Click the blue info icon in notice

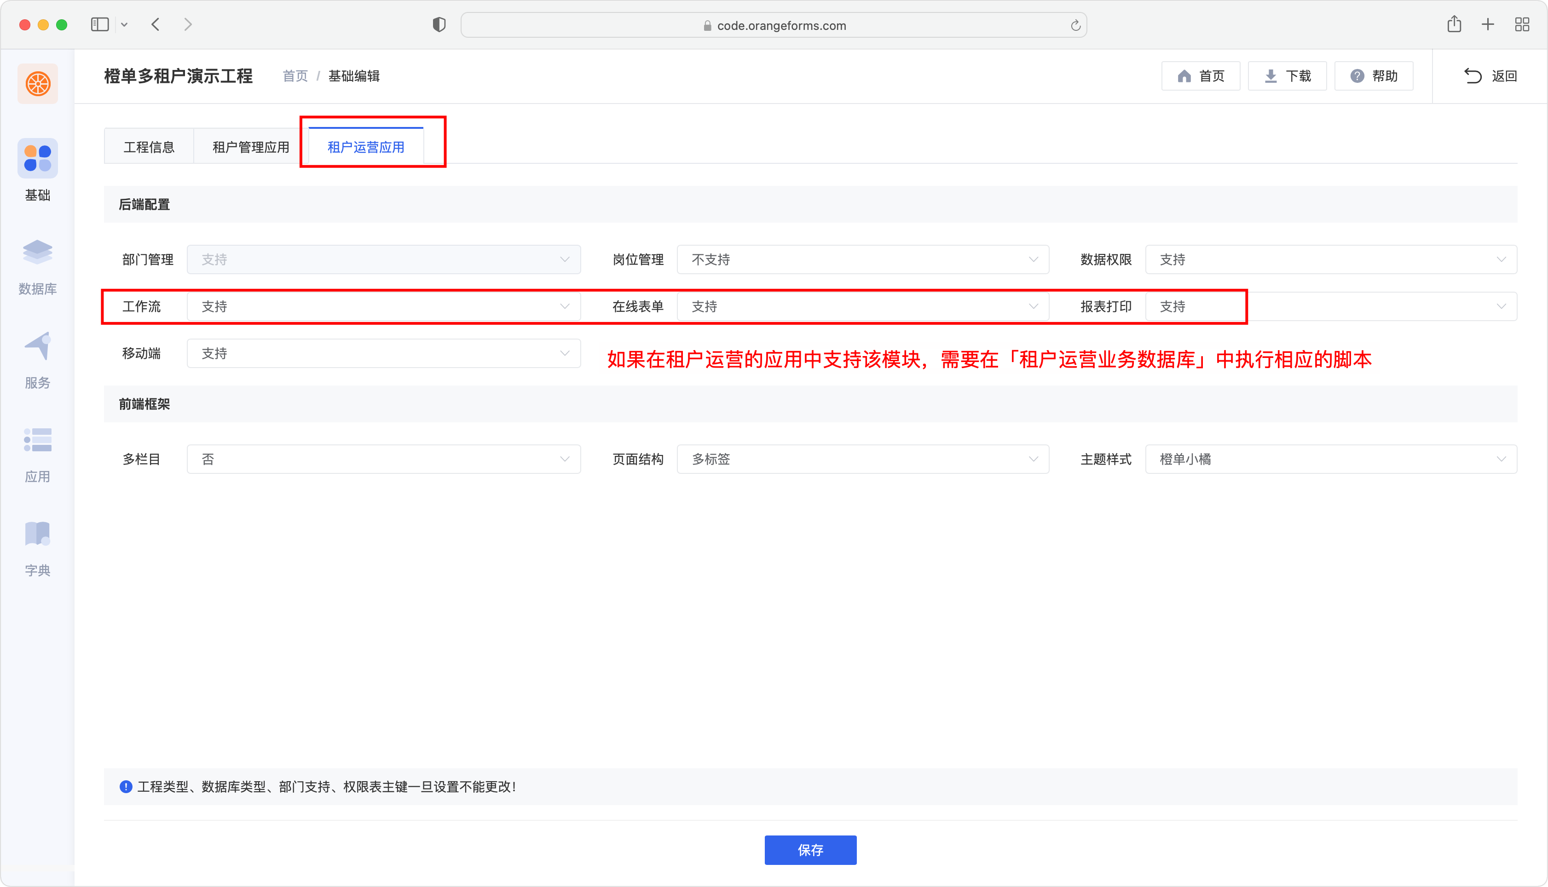coord(126,787)
